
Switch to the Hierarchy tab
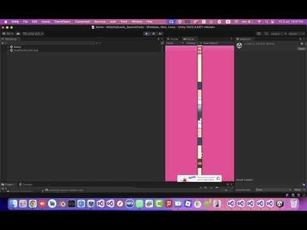(x=10, y=39)
